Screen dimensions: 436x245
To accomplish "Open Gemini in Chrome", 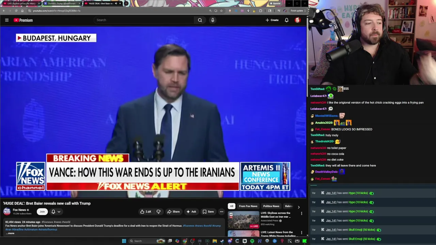I will click(x=275, y=3).
